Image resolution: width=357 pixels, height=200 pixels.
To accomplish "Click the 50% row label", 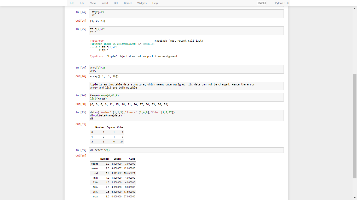I will coord(95,187).
